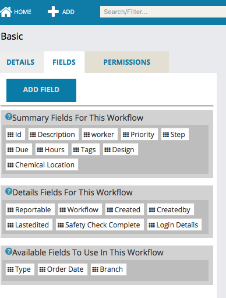Open help icon beside Details Fields heading

[x=9, y=191]
